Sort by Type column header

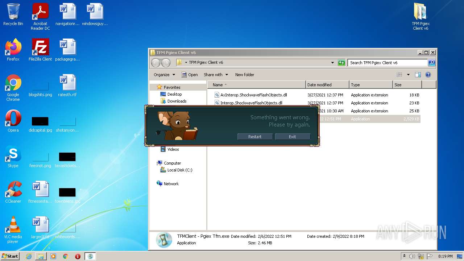pyautogui.click(x=371, y=85)
